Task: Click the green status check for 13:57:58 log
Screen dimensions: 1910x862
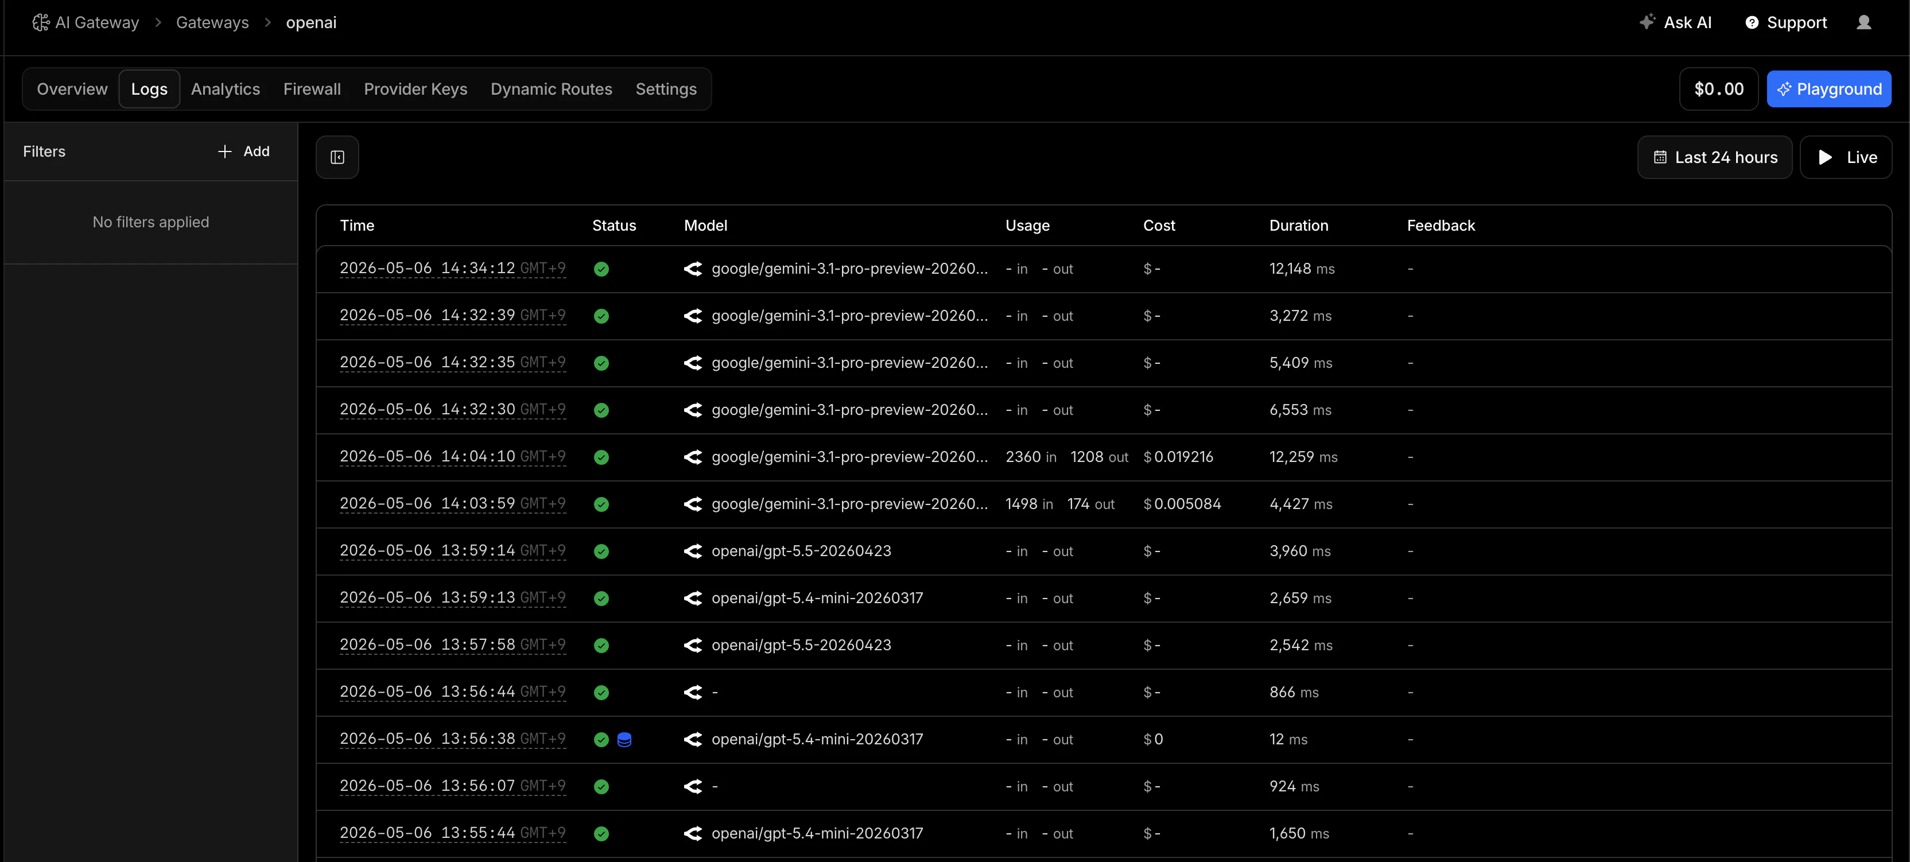Action: pyautogui.click(x=601, y=646)
